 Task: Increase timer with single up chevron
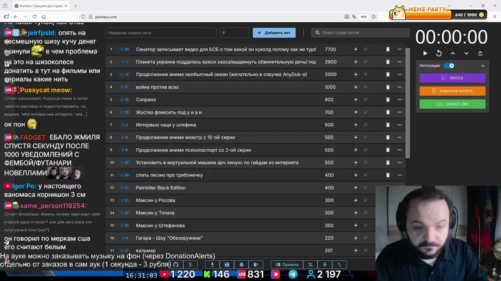[x=452, y=53]
